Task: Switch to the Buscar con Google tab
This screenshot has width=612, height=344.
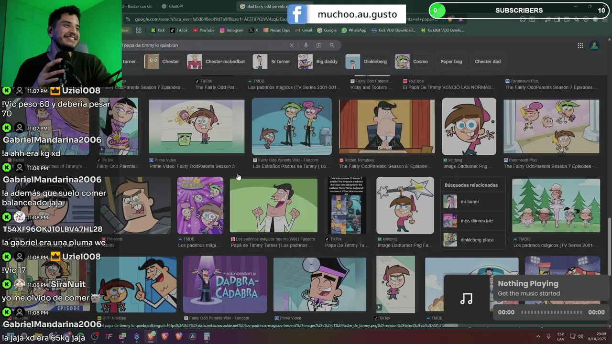Action: pos(138,6)
